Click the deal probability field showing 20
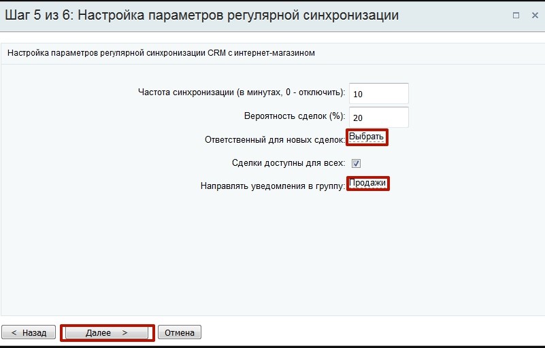The height and width of the screenshot is (348, 545). click(x=378, y=117)
